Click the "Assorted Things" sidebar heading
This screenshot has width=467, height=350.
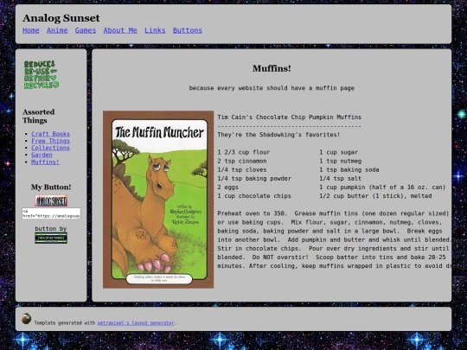(x=39, y=116)
